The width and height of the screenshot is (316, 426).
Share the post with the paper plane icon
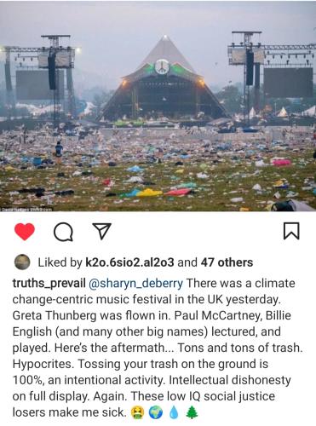tap(101, 231)
